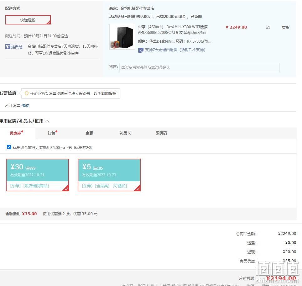
Task: Switch to the 优惠券 tab
Action: click(15, 133)
